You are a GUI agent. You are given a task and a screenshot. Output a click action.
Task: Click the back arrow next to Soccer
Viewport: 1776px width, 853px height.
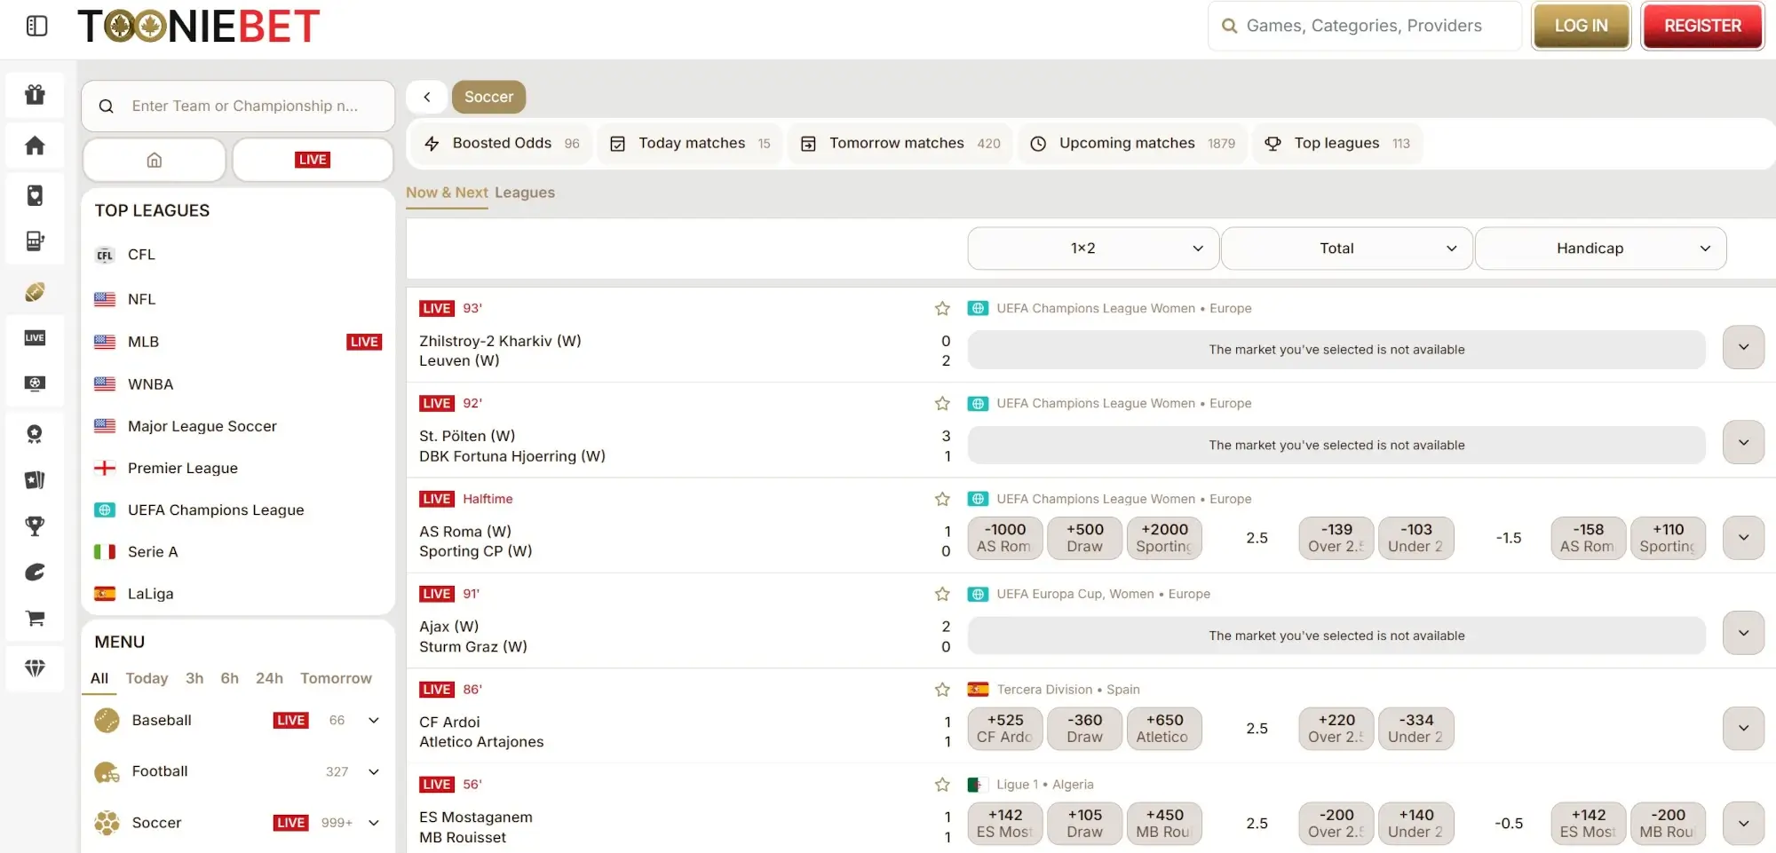coord(427,97)
